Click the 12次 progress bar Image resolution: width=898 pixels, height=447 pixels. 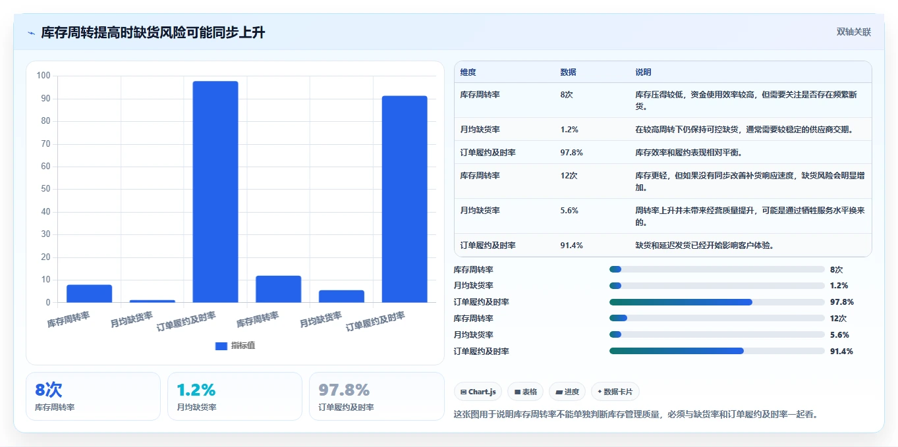pyautogui.click(x=717, y=319)
